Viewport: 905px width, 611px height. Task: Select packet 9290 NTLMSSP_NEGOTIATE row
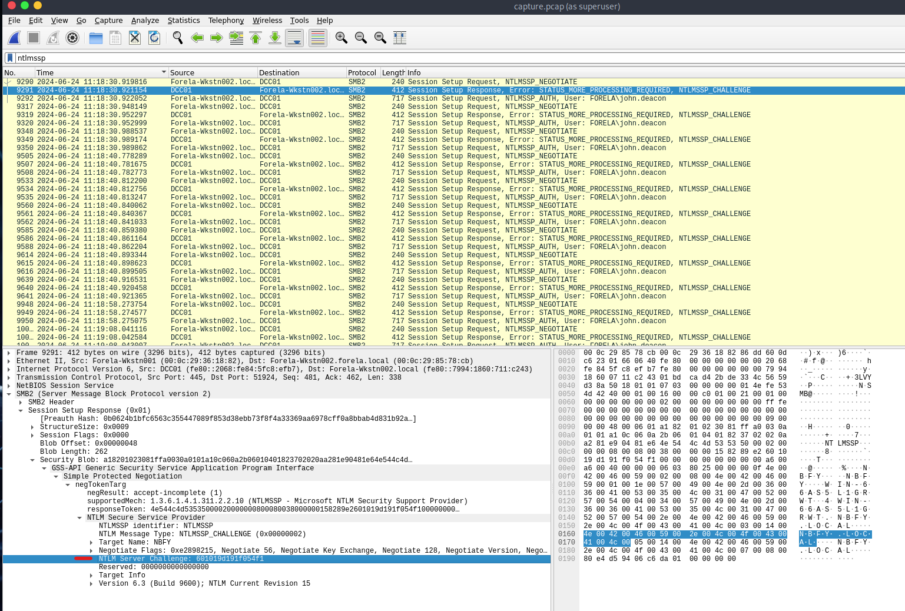pyautogui.click(x=453, y=82)
